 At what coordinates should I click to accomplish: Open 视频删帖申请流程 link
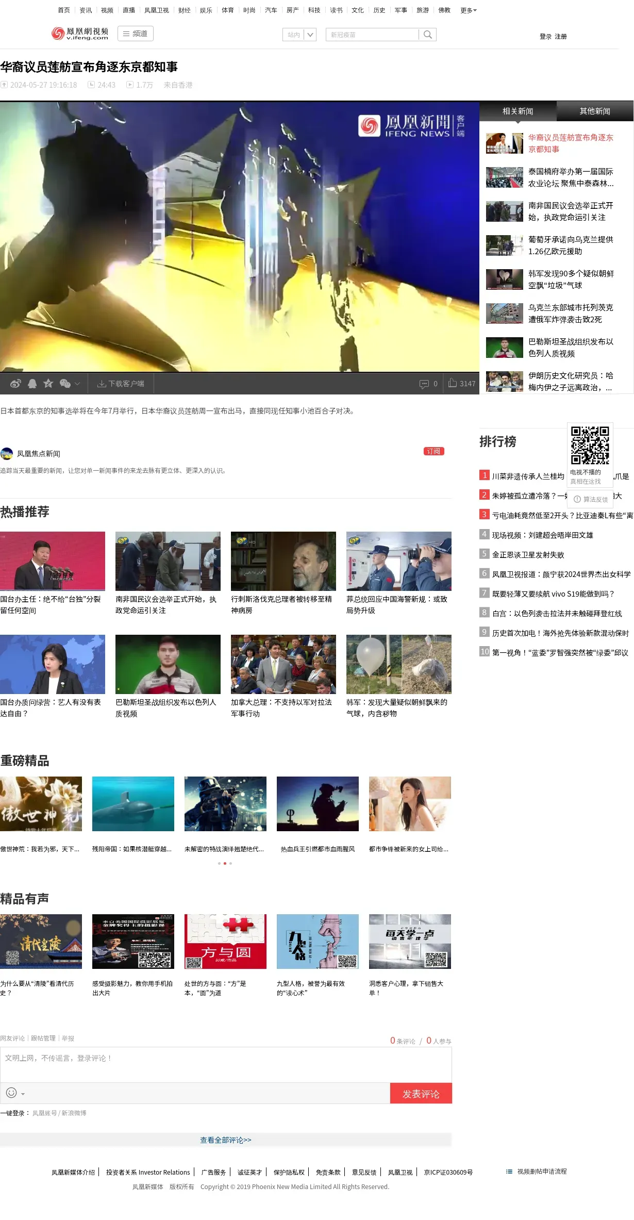[542, 1172]
